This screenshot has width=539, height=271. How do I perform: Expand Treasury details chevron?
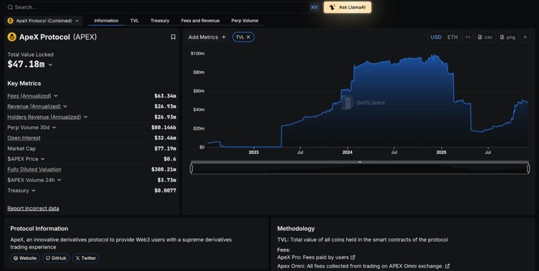(x=33, y=190)
